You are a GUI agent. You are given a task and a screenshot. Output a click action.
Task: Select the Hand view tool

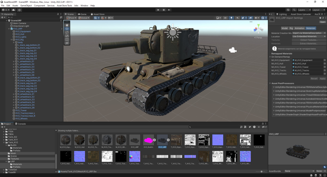pos(67,25)
